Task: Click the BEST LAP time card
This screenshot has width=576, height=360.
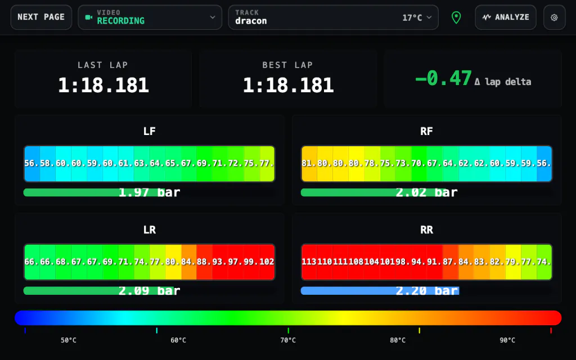Action: tap(288, 79)
